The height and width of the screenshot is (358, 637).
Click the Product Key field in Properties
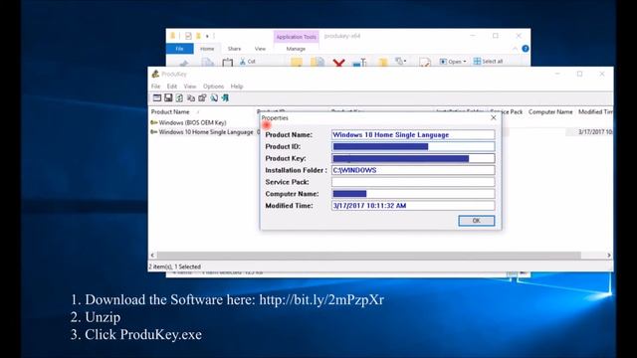(x=413, y=158)
